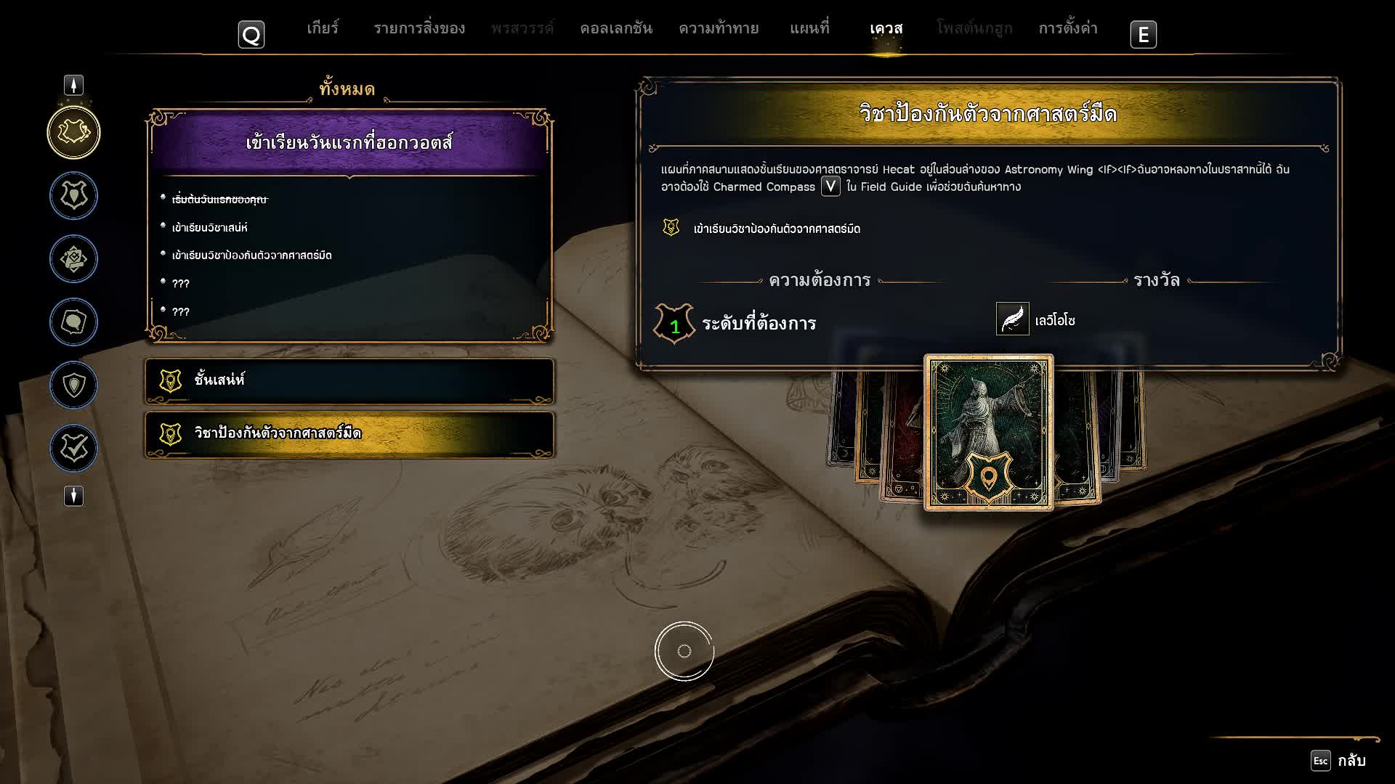This screenshot has width=1395, height=784.
Task: Click the กลับ back button
Action: 1338,760
